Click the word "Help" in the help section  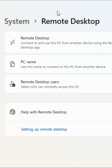click(25, 112)
